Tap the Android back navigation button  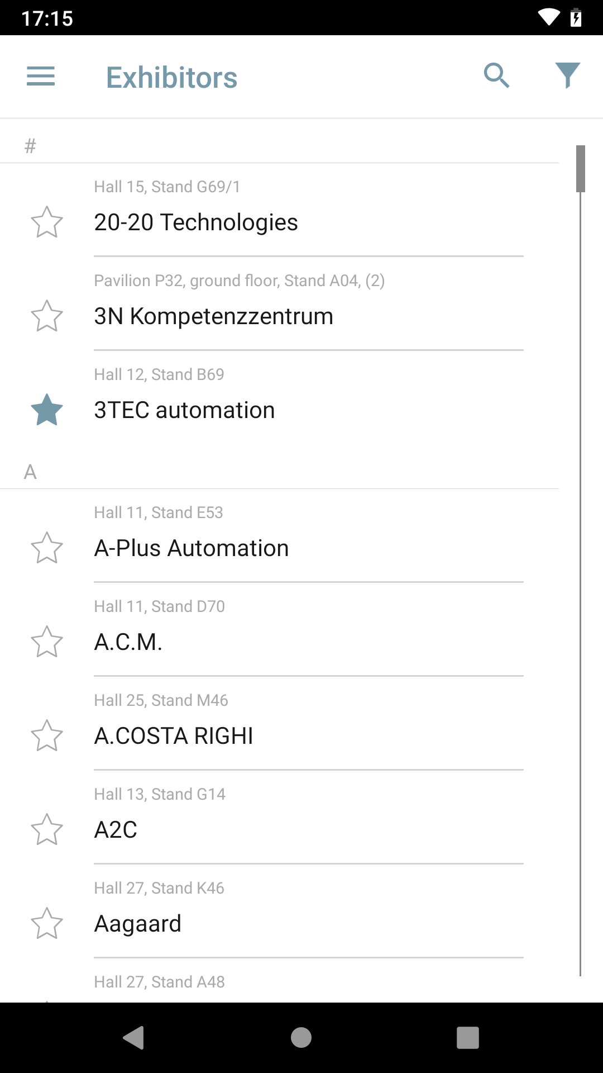[x=134, y=1038]
